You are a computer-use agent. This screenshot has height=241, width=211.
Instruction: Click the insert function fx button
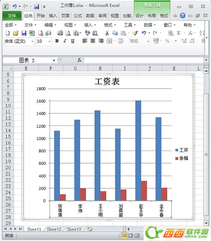[x=79, y=60]
